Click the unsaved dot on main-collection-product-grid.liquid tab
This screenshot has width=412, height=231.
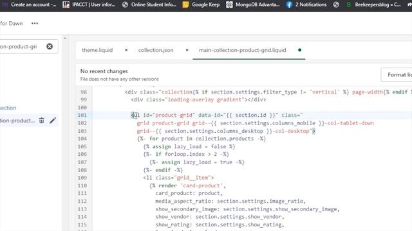click(299, 50)
